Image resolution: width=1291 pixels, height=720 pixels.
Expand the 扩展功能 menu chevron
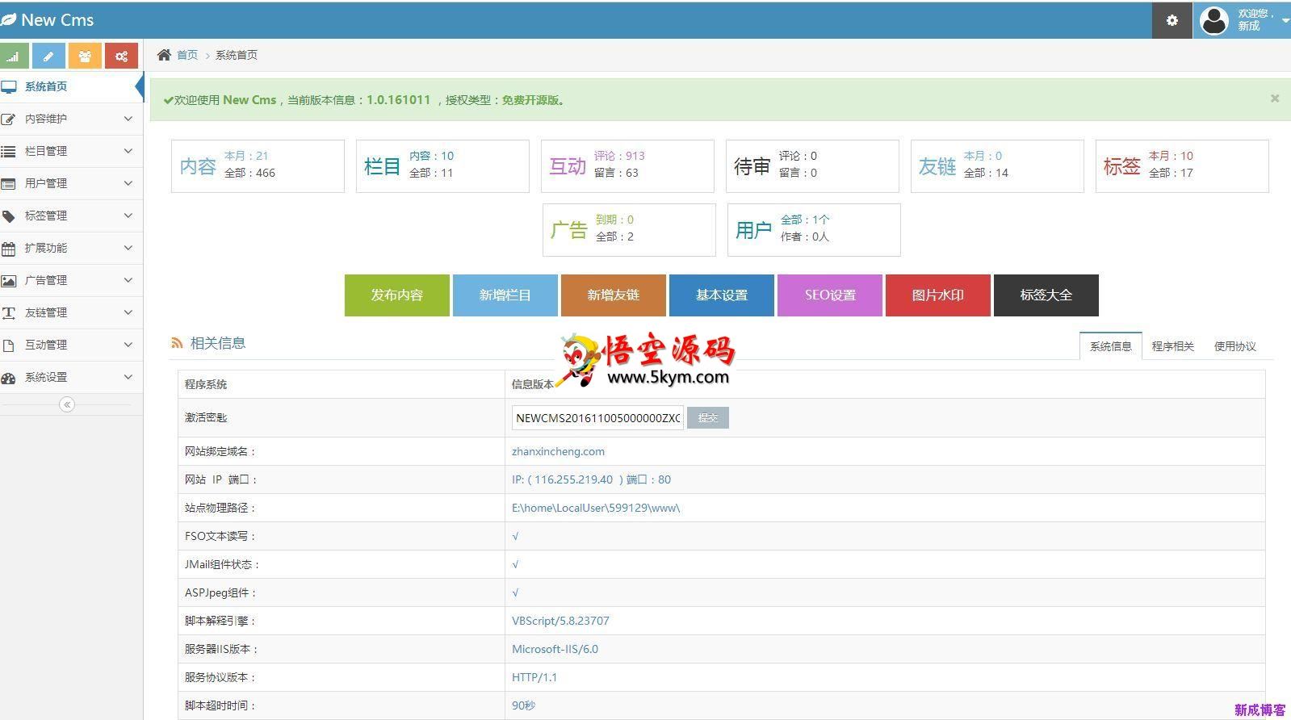pos(128,248)
